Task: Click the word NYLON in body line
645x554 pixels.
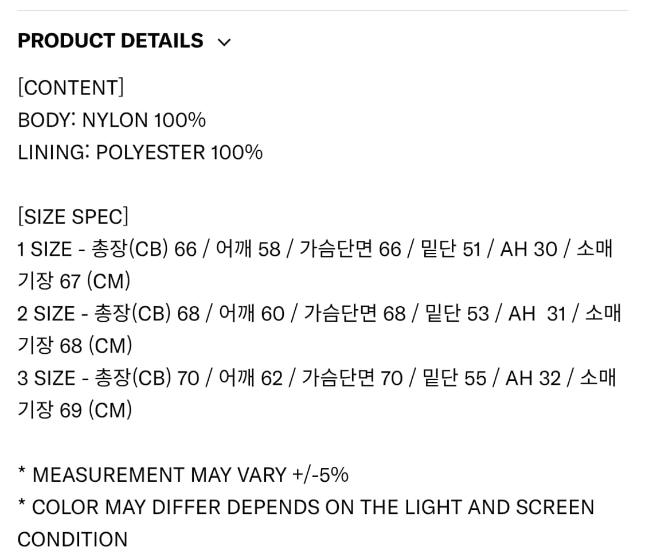Action: [115, 120]
